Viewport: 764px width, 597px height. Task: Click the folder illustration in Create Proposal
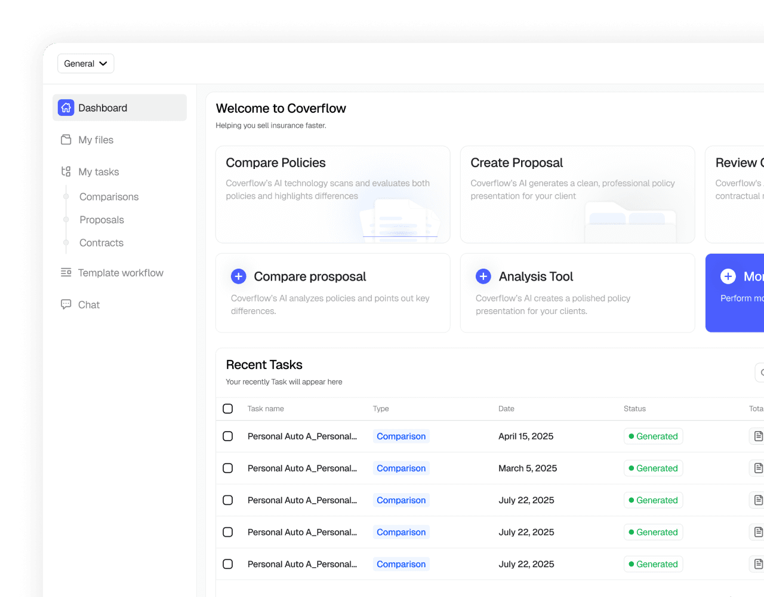pos(630,221)
